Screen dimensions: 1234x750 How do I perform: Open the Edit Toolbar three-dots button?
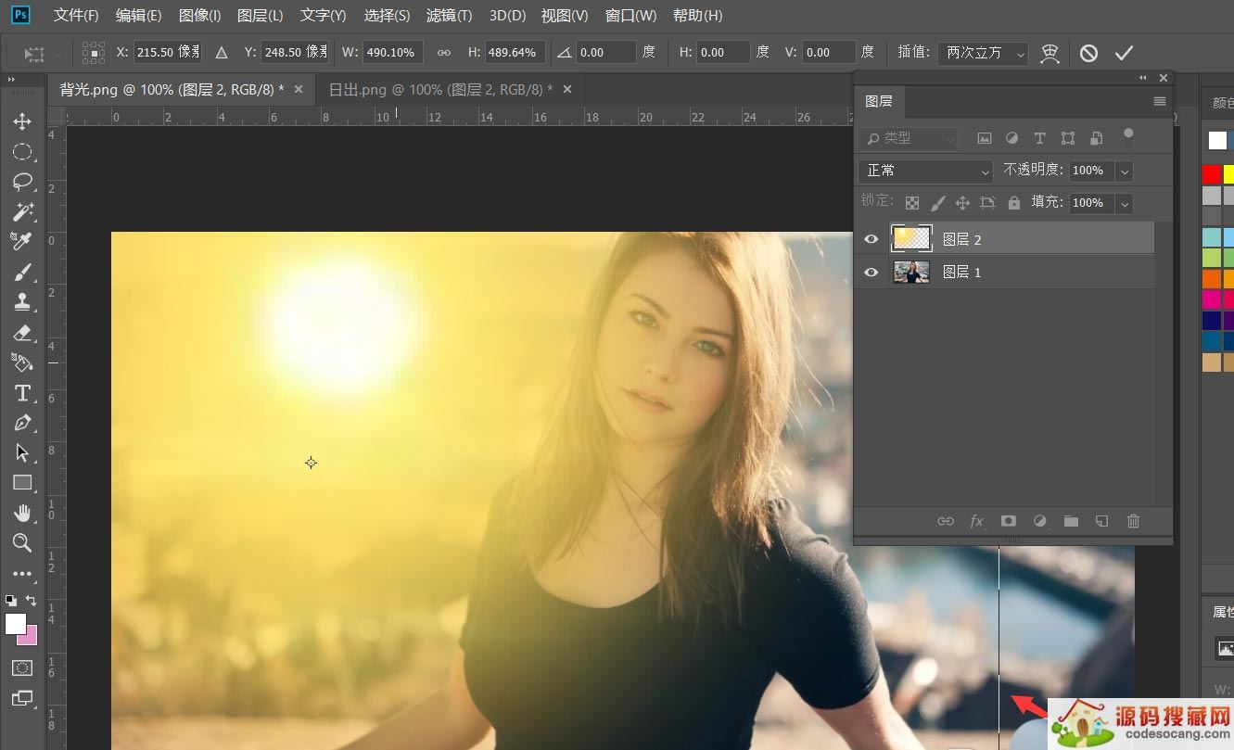22,574
